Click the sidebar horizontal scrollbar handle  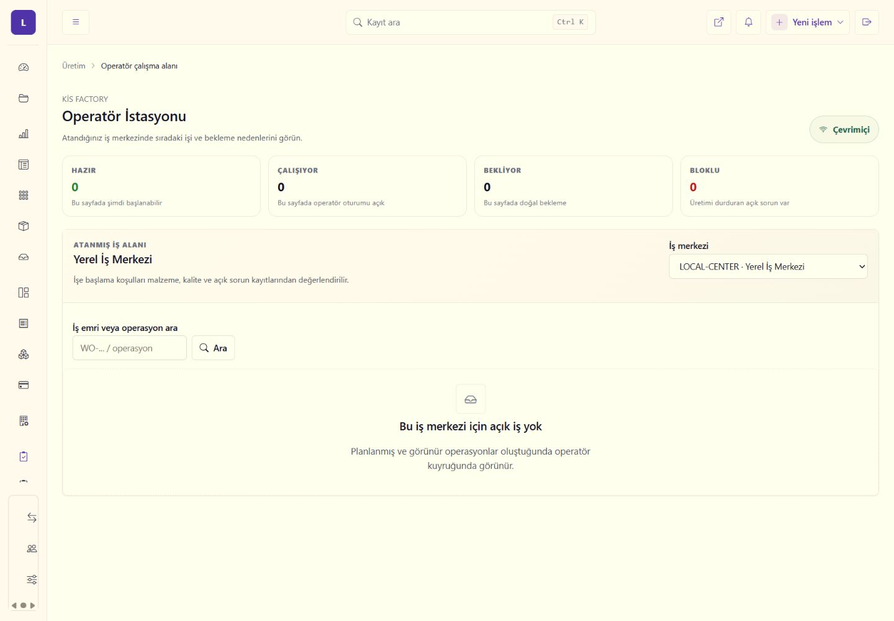pos(23,605)
